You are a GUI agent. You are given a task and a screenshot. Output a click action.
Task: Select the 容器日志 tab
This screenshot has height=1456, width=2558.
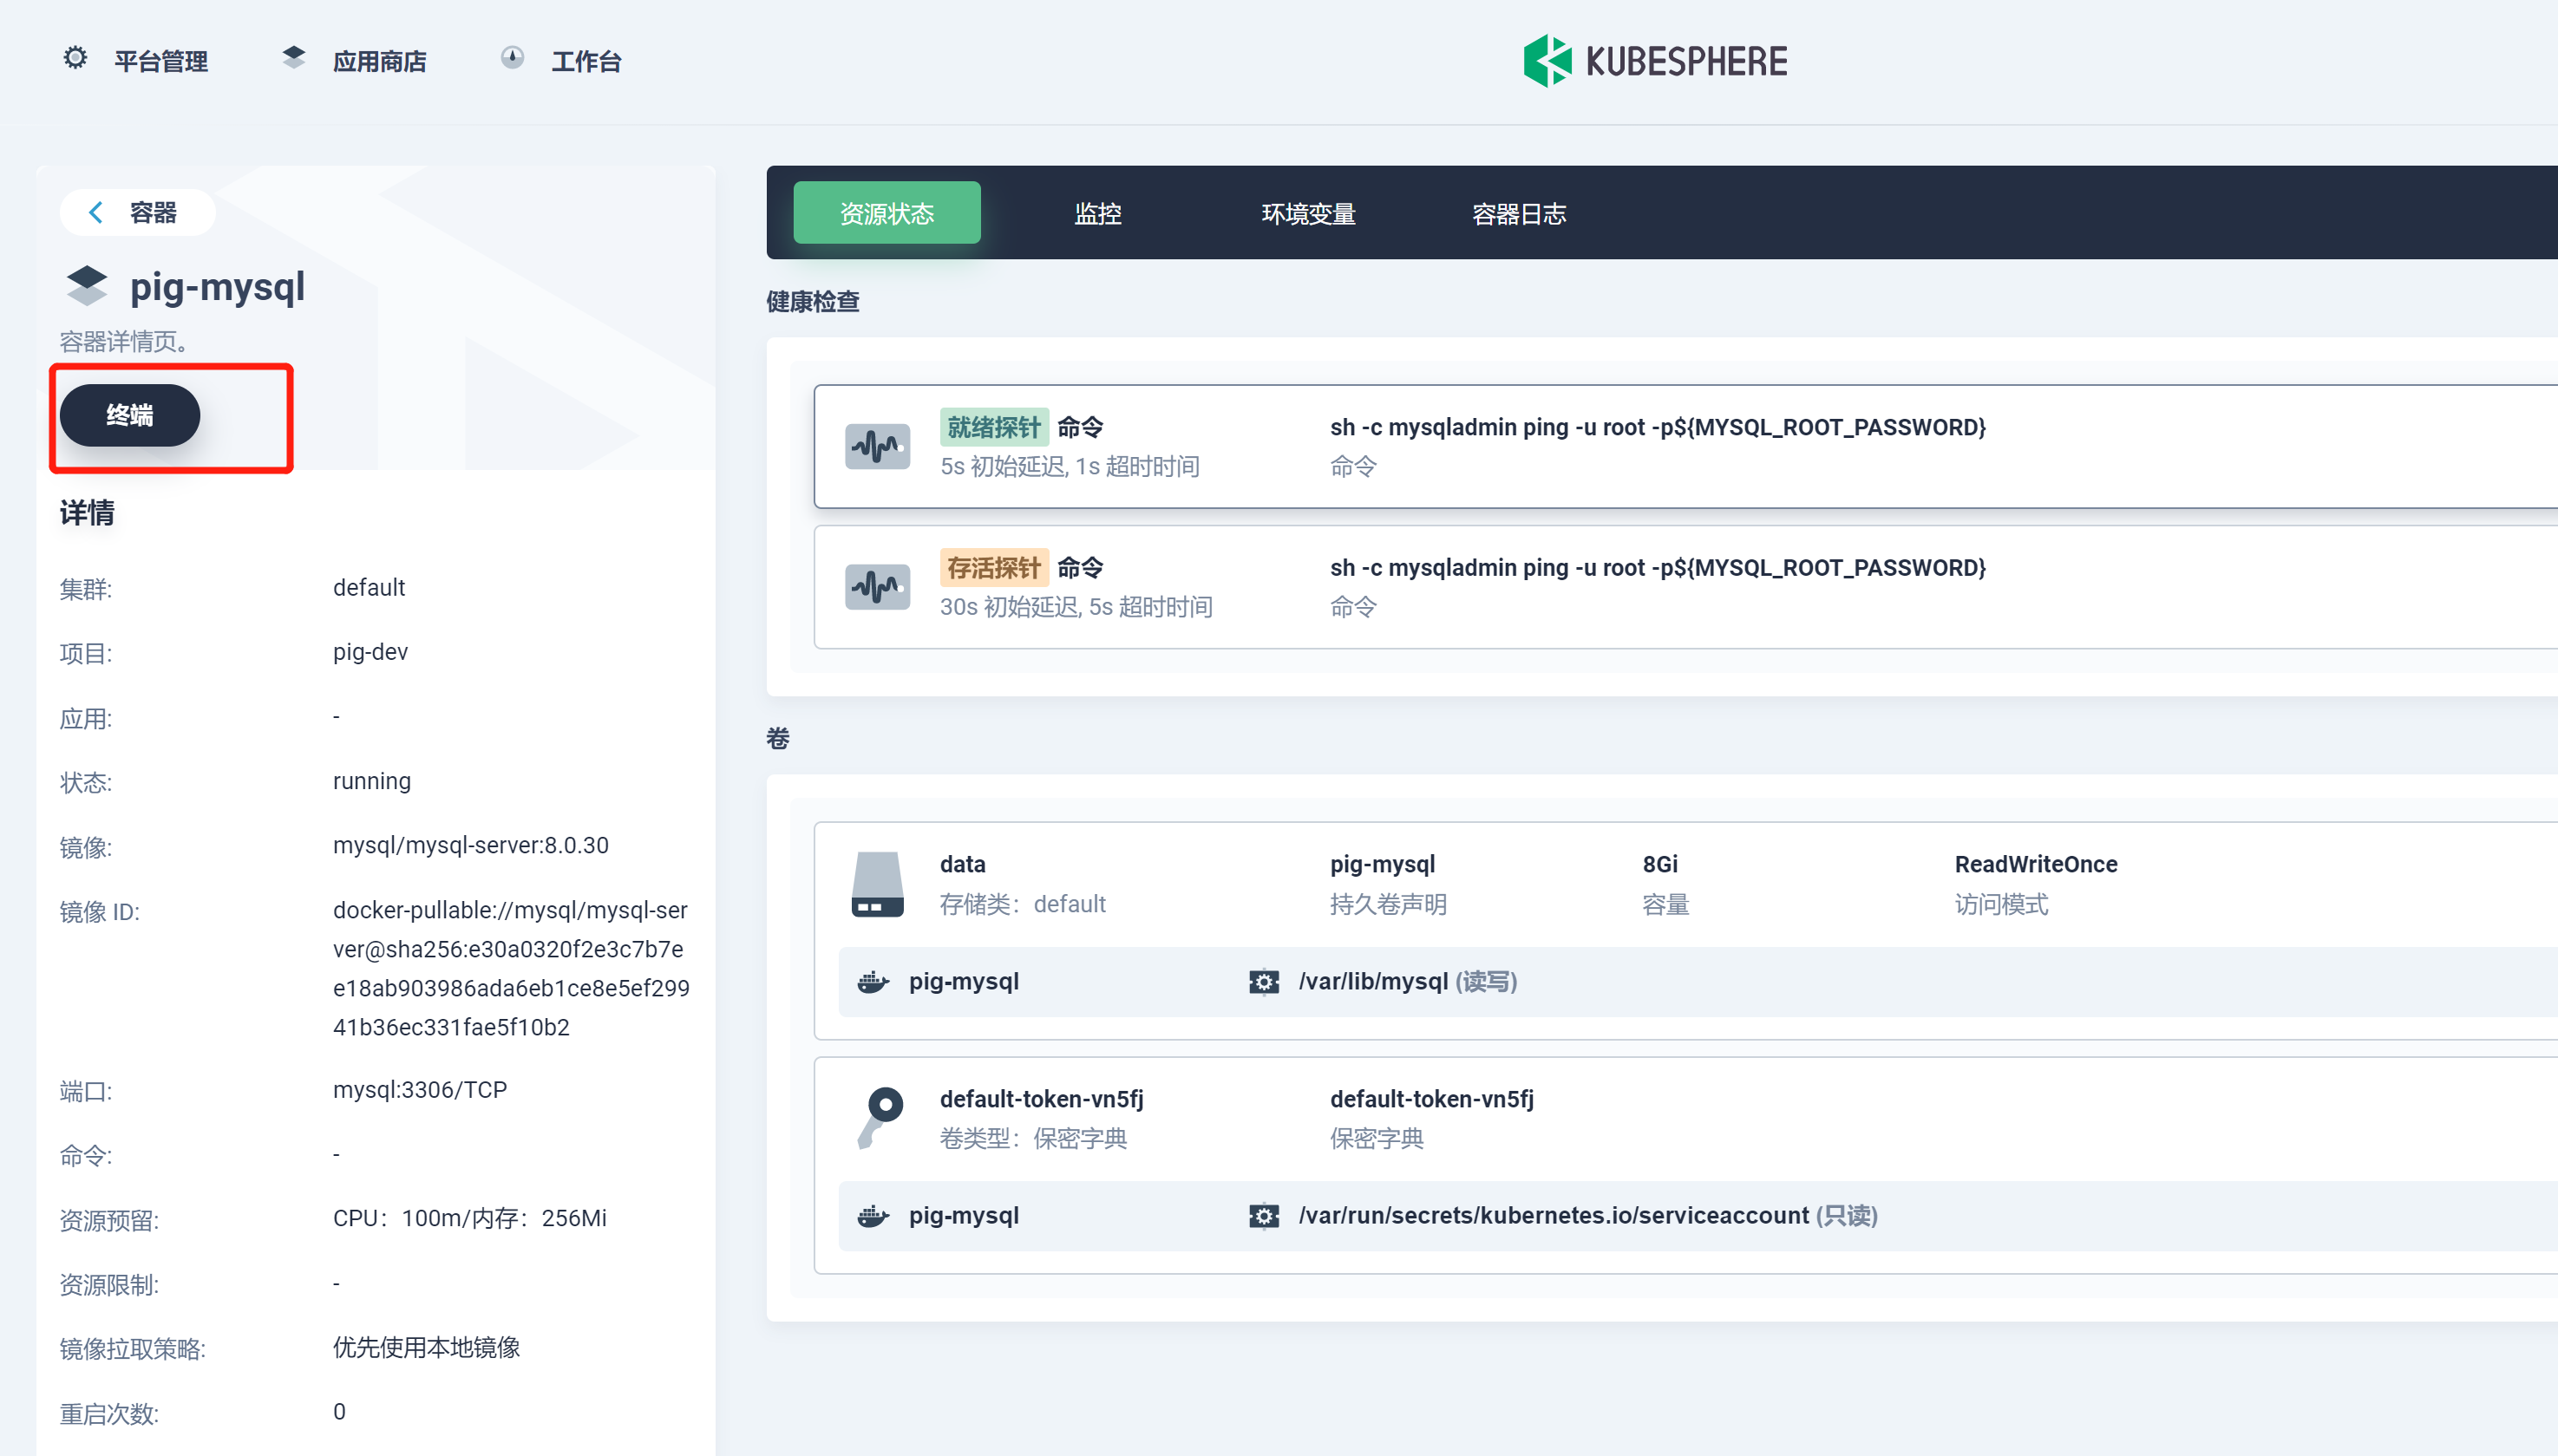1518,213
